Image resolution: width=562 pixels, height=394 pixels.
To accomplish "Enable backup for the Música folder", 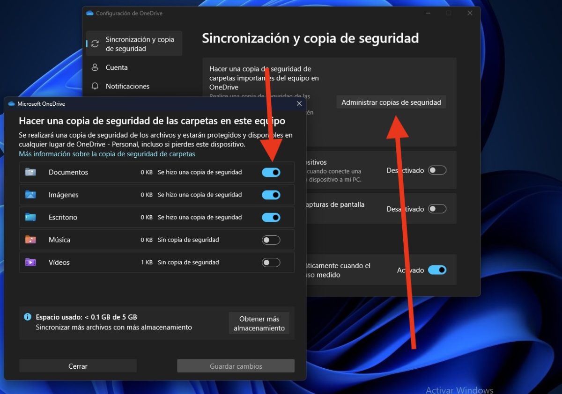I will [x=271, y=240].
